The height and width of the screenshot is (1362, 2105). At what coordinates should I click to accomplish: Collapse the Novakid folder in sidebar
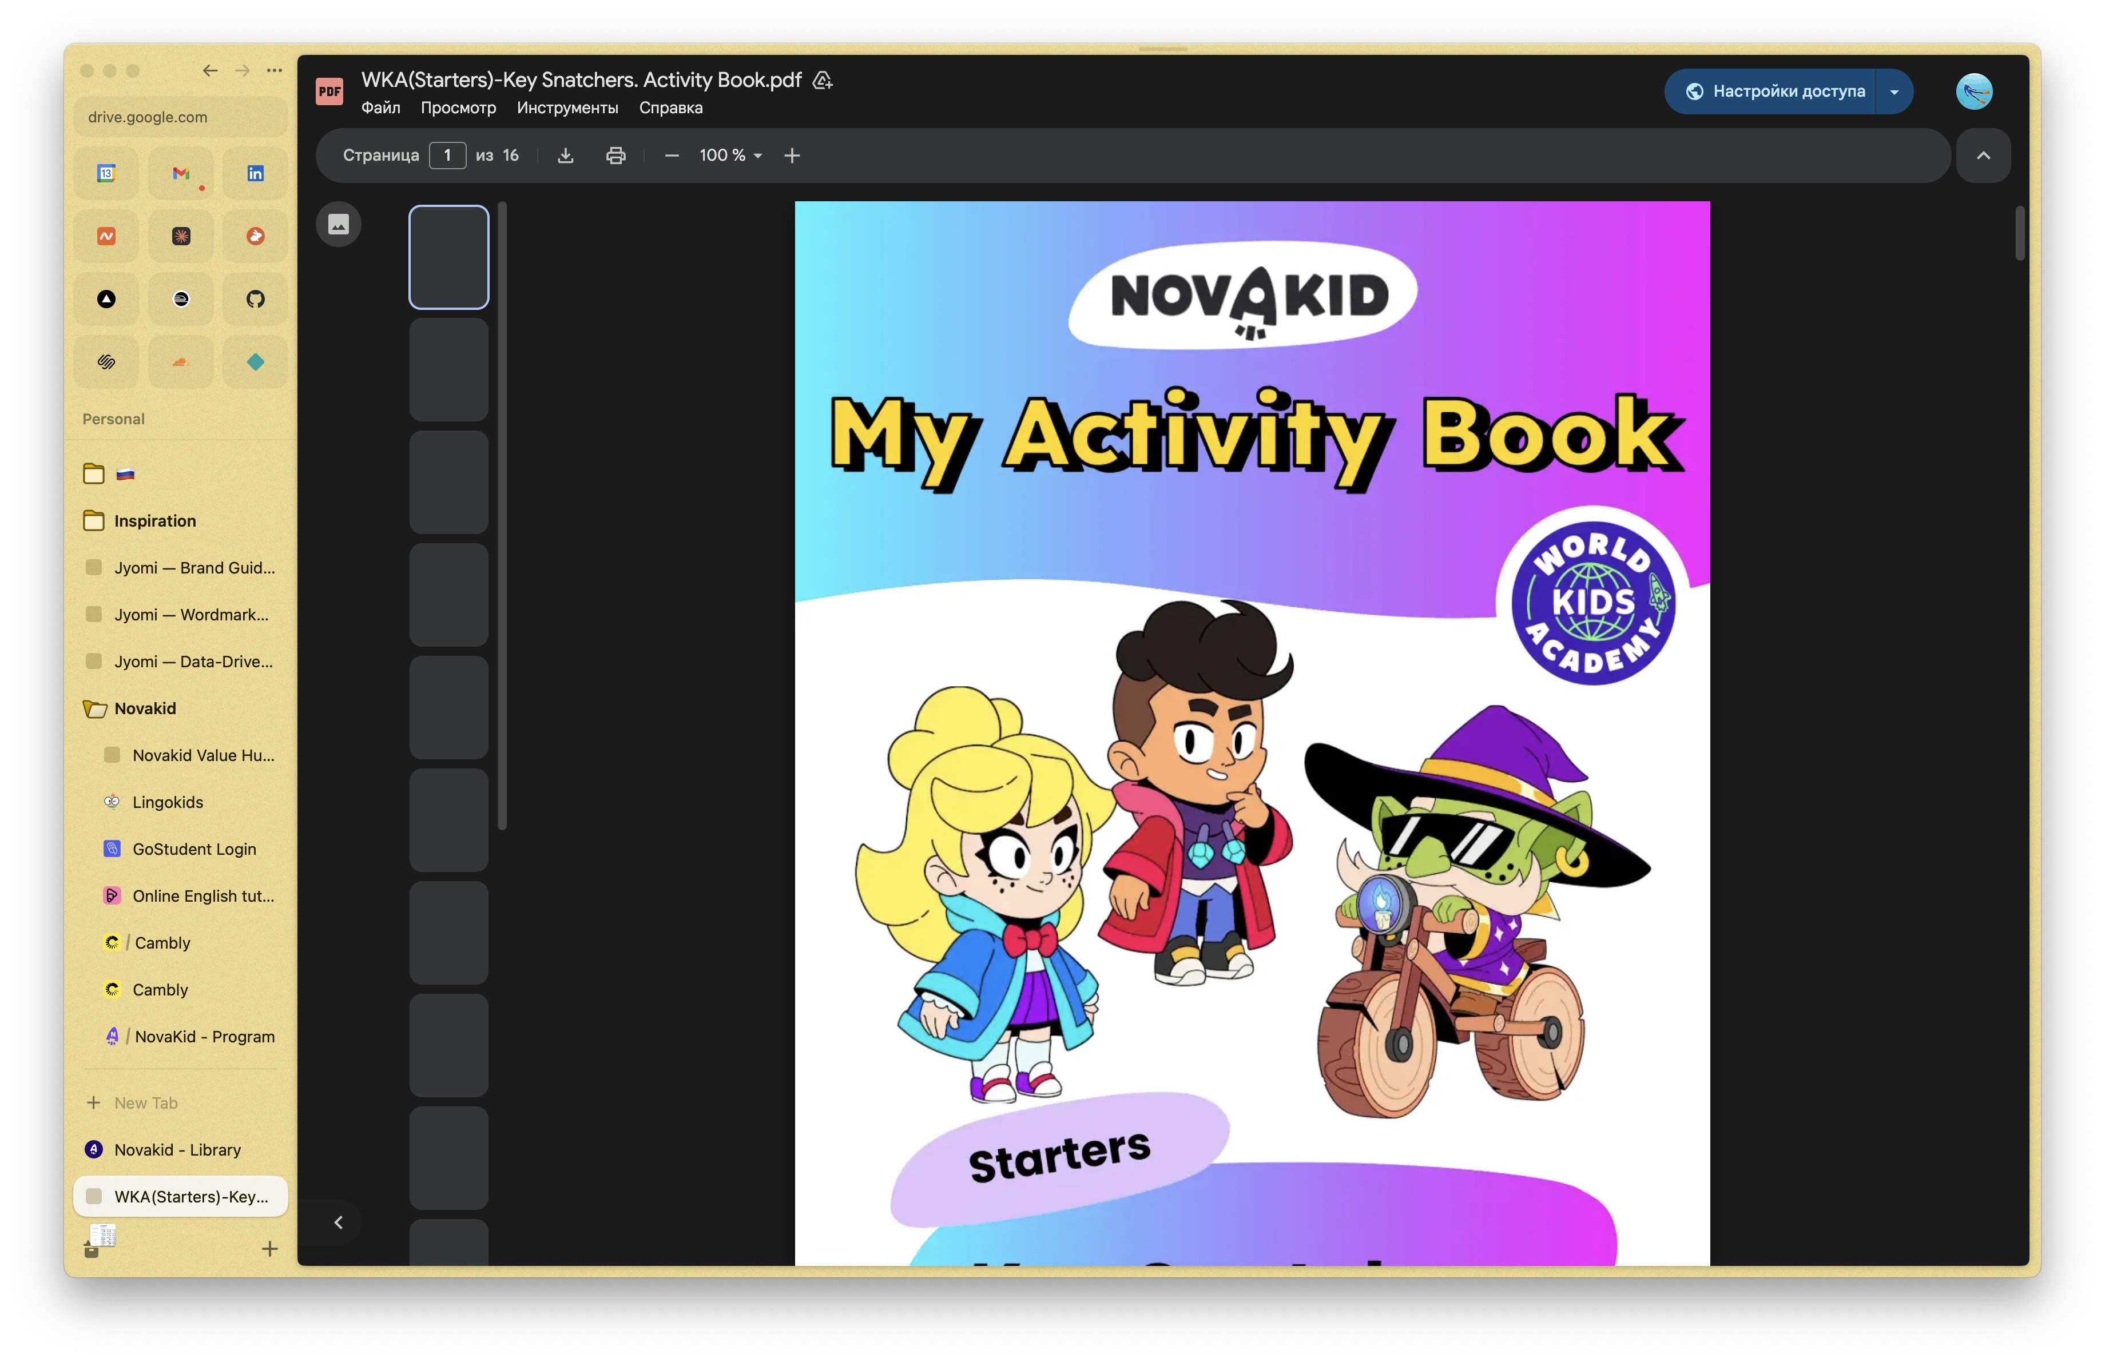pos(94,709)
